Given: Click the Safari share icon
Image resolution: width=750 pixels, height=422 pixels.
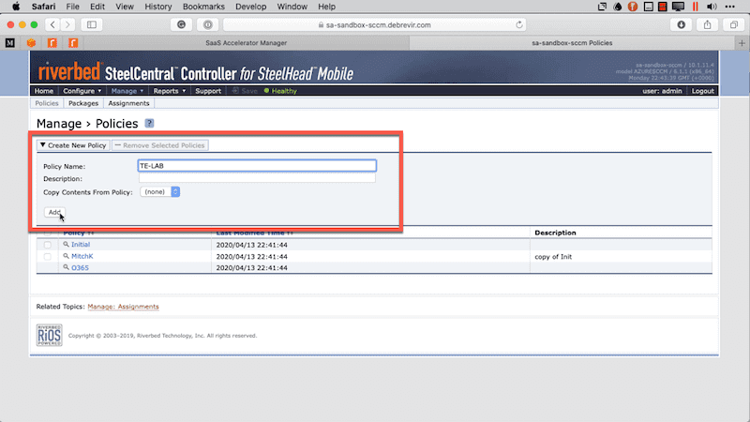Looking at the screenshot, I should coord(708,25).
